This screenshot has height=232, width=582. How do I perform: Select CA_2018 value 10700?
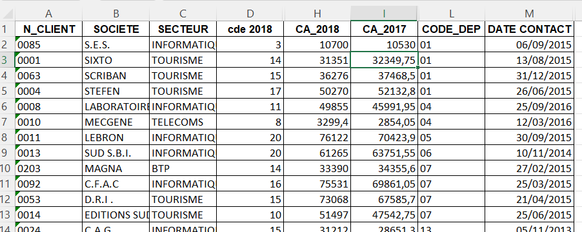(317, 44)
